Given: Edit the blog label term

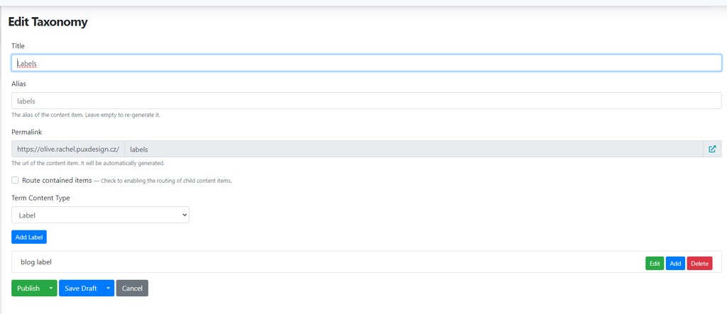Looking at the screenshot, I should 655,264.
